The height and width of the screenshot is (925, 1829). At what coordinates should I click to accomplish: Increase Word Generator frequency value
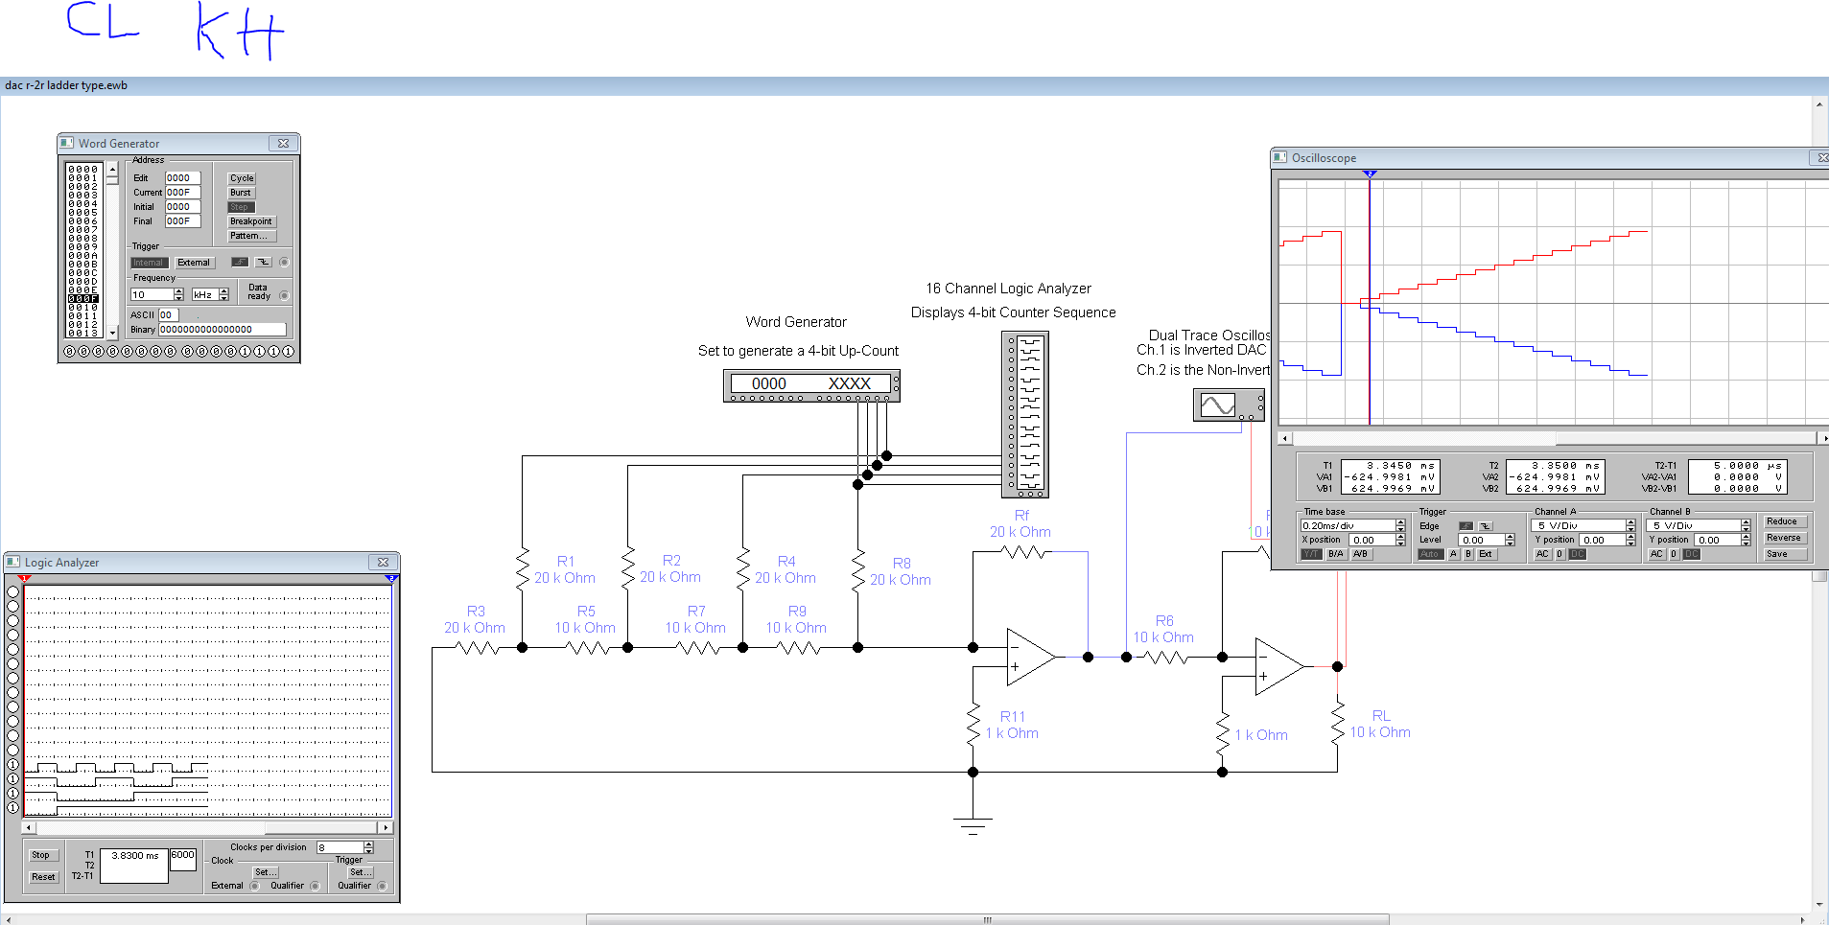coord(178,291)
